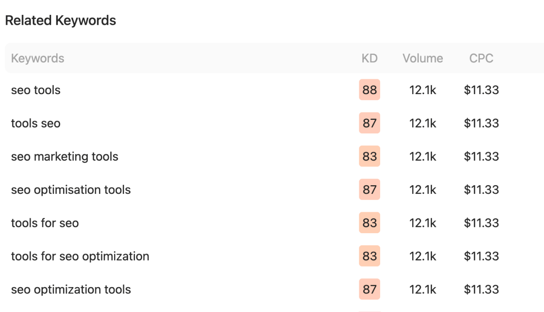This screenshot has height=312, width=544.
Task: Click the Keywords column header
Action: (37, 58)
